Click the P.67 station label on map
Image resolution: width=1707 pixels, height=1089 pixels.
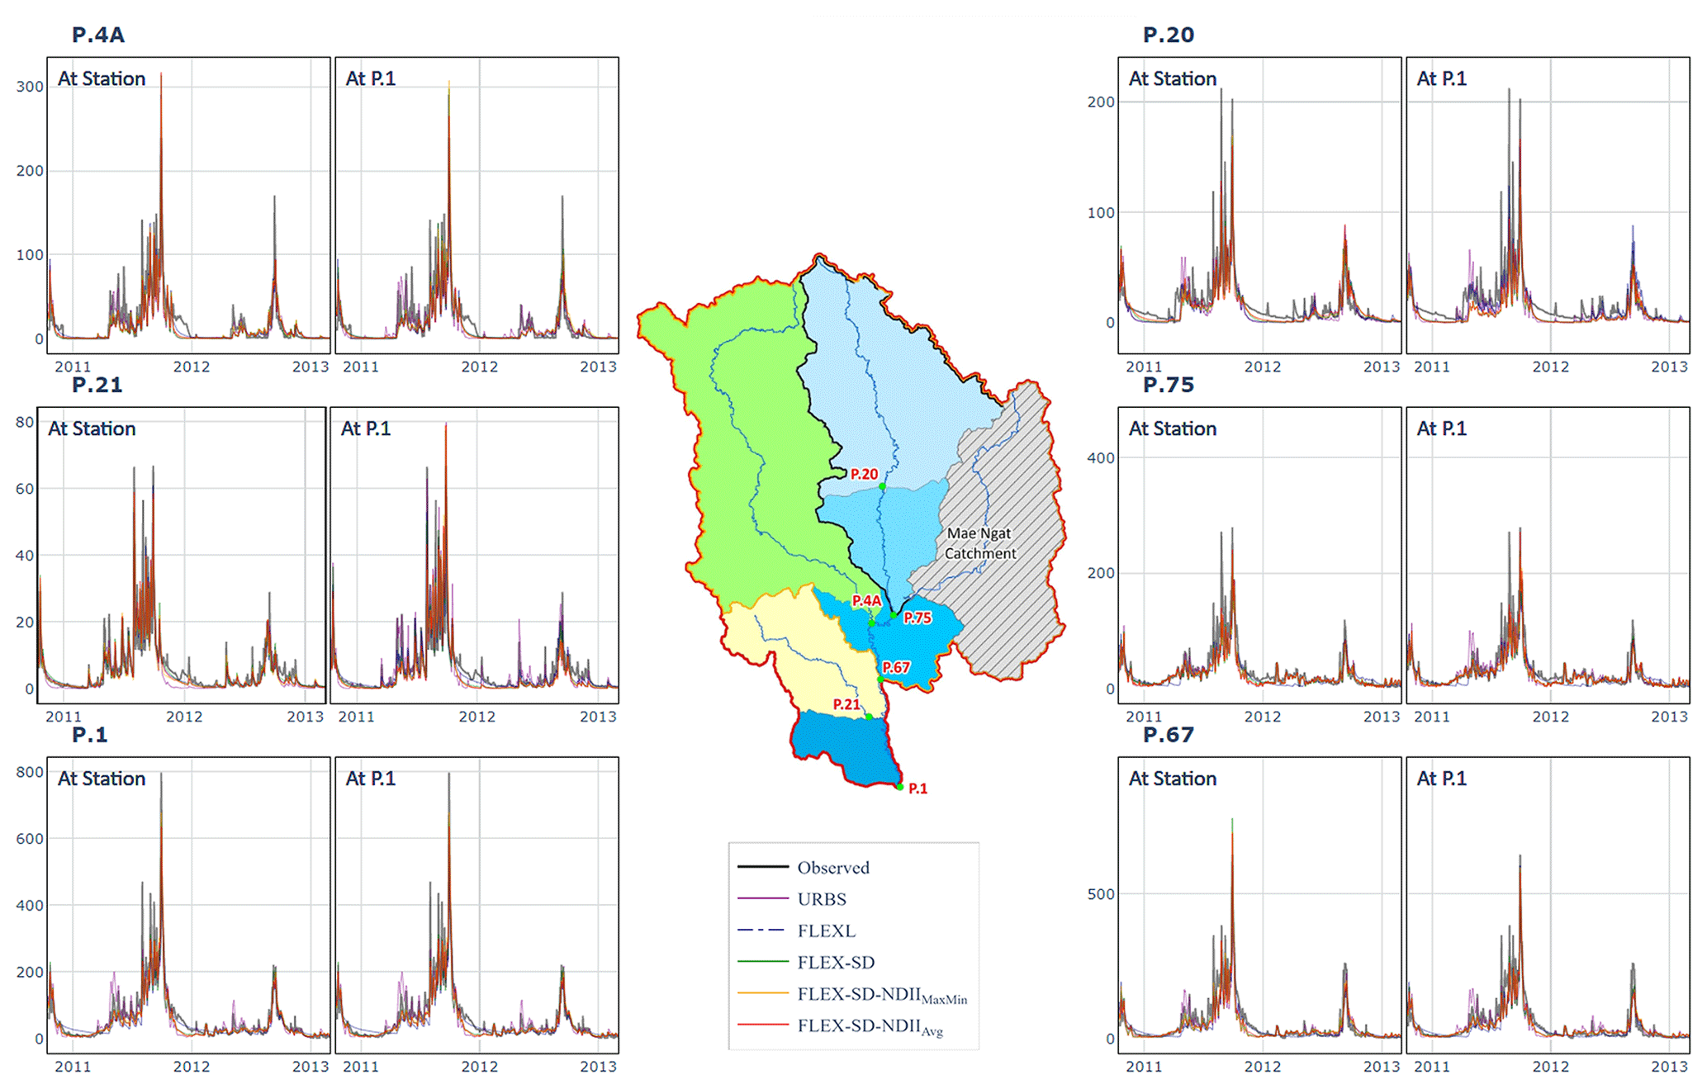pyautogui.click(x=896, y=667)
